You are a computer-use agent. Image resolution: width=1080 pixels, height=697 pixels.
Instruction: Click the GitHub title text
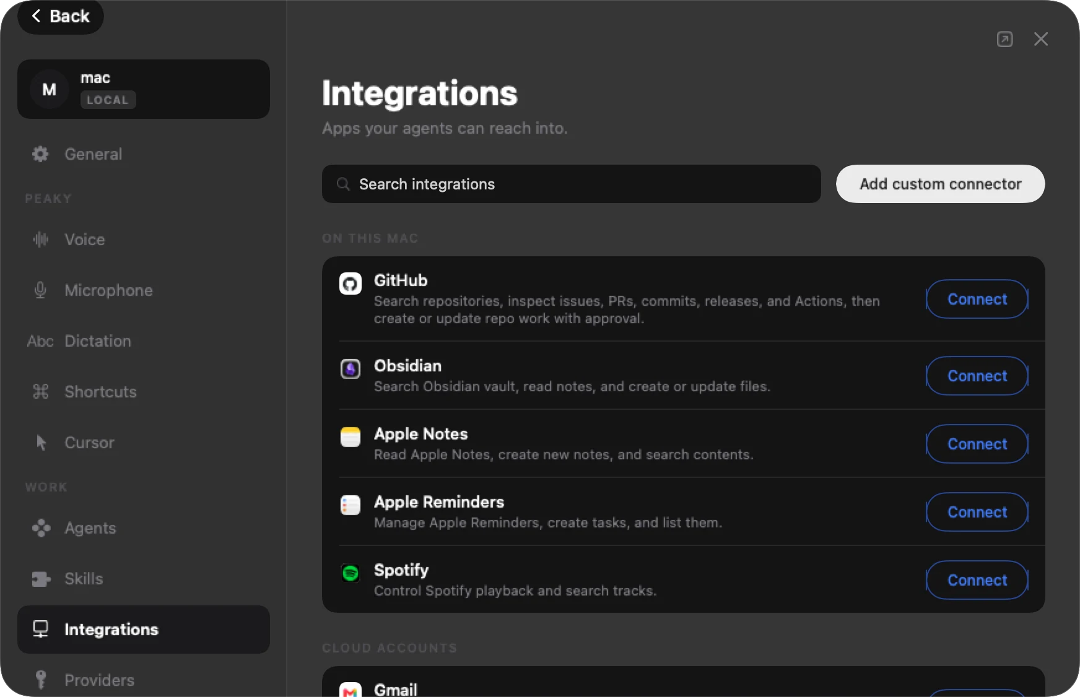401,280
